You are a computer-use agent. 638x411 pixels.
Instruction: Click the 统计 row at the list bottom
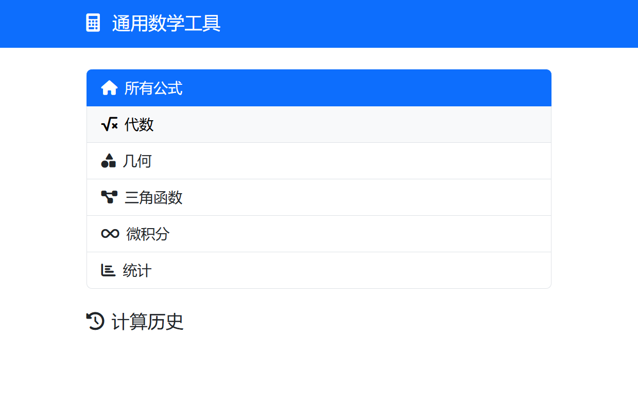[319, 270]
